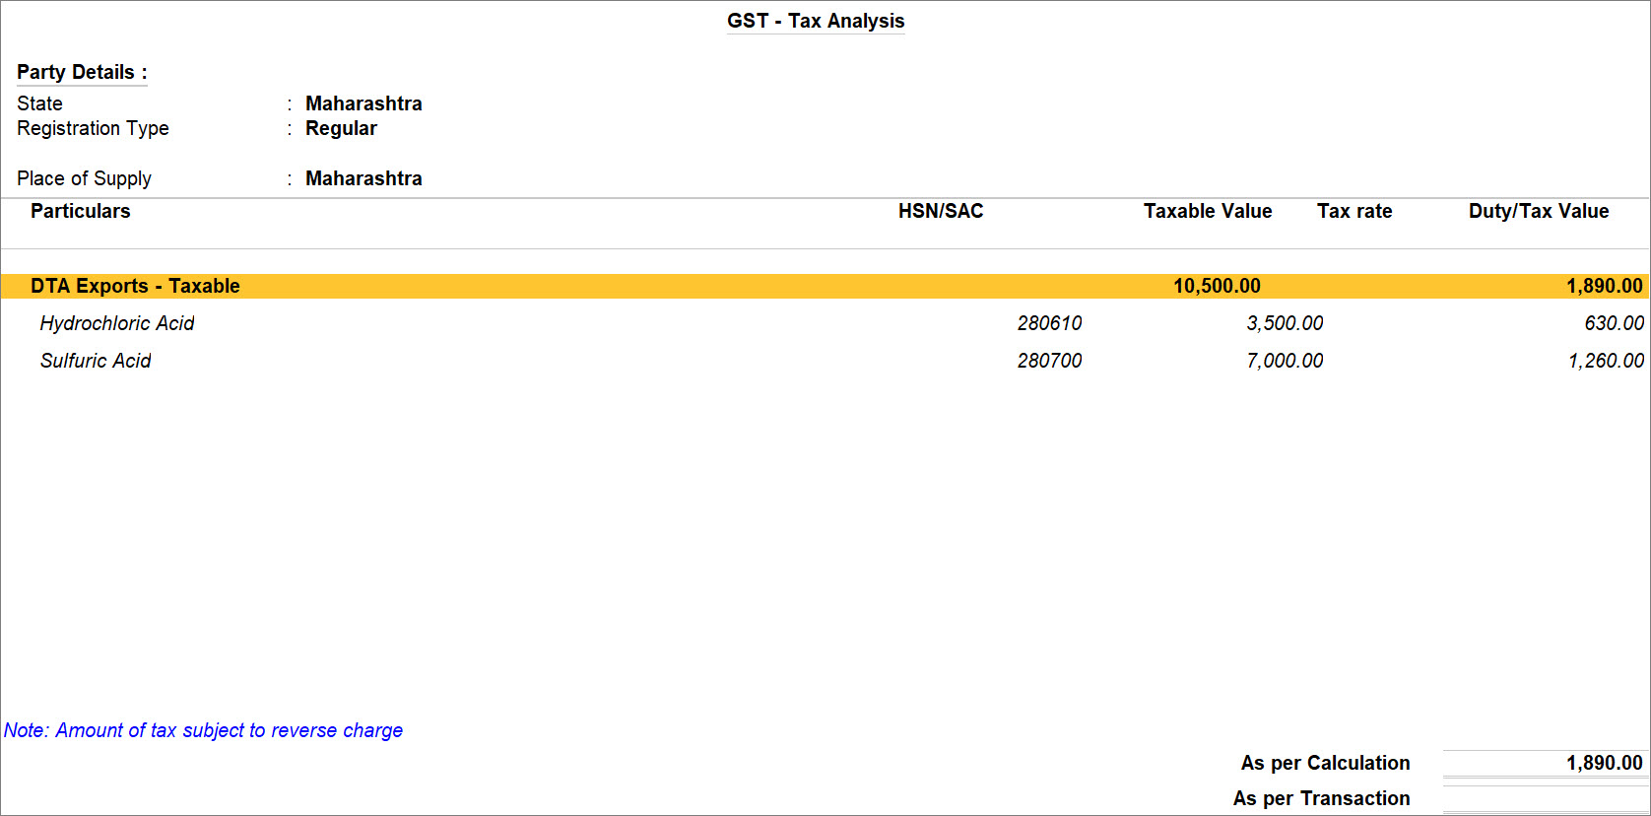Click HSN code 280700
Image resolution: width=1651 pixels, height=816 pixels.
[x=1049, y=361]
